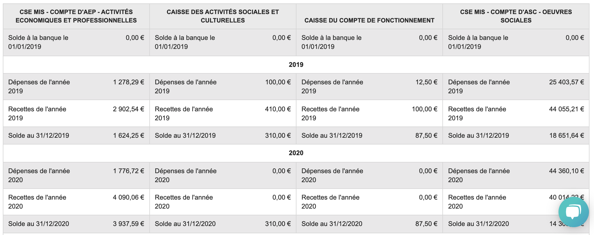
Task: Select the 18 651,64 € balance amount
Action: coord(566,135)
